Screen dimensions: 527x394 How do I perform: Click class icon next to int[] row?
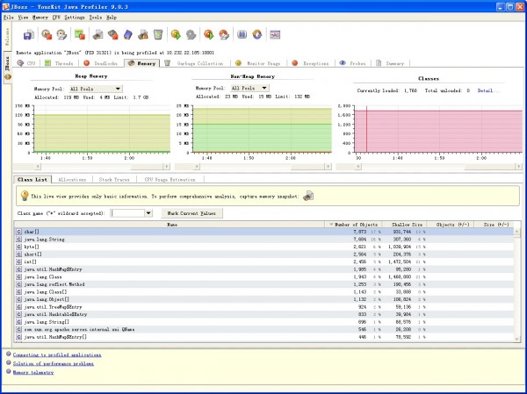point(18,261)
